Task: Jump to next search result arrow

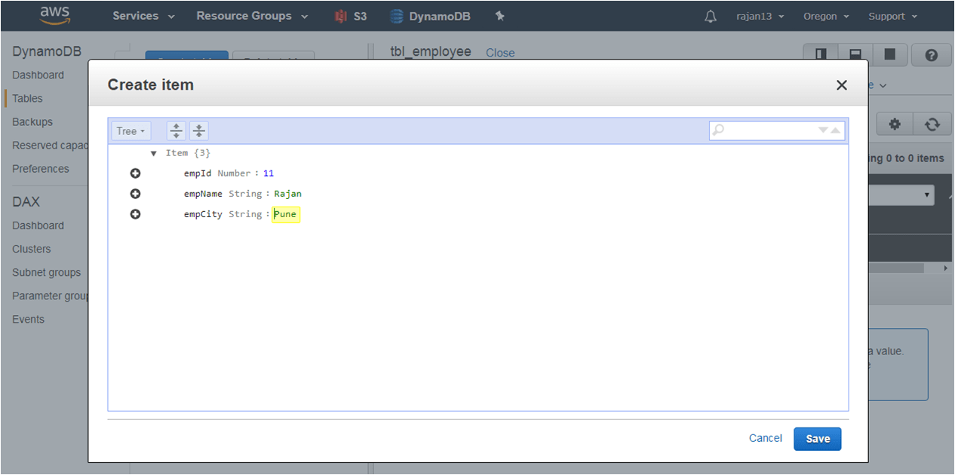Action: point(823,130)
